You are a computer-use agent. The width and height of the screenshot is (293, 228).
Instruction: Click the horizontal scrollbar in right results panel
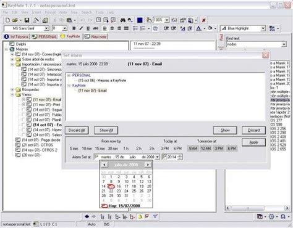[x=257, y=208]
